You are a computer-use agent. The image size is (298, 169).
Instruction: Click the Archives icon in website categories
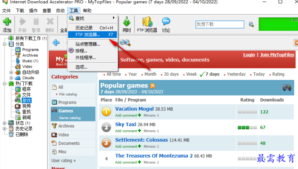click(x=54, y=126)
